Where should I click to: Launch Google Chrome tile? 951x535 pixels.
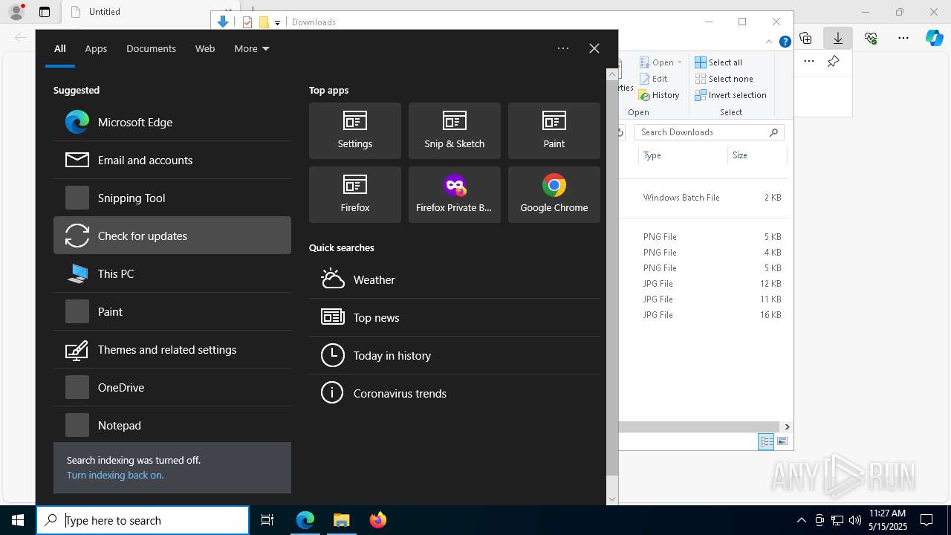[554, 195]
